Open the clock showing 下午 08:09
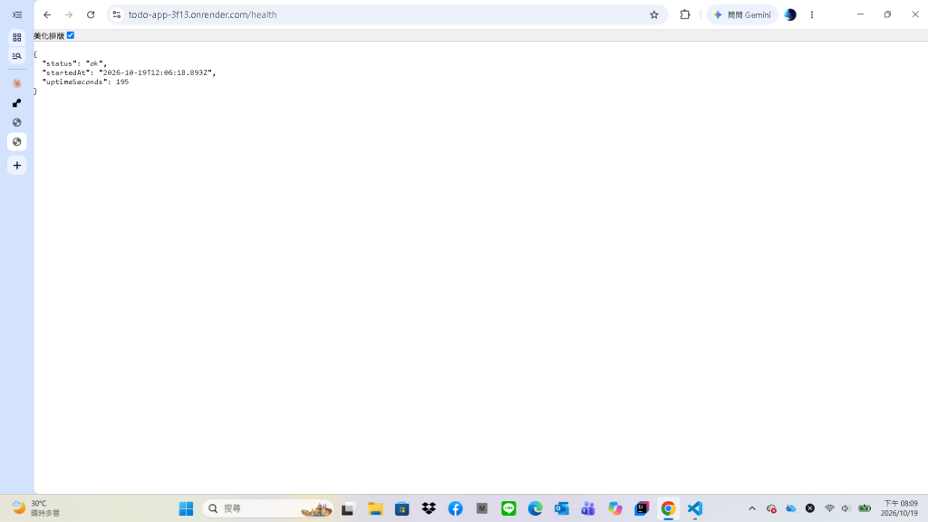The width and height of the screenshot is (928, 522). [x=900, y=508]
